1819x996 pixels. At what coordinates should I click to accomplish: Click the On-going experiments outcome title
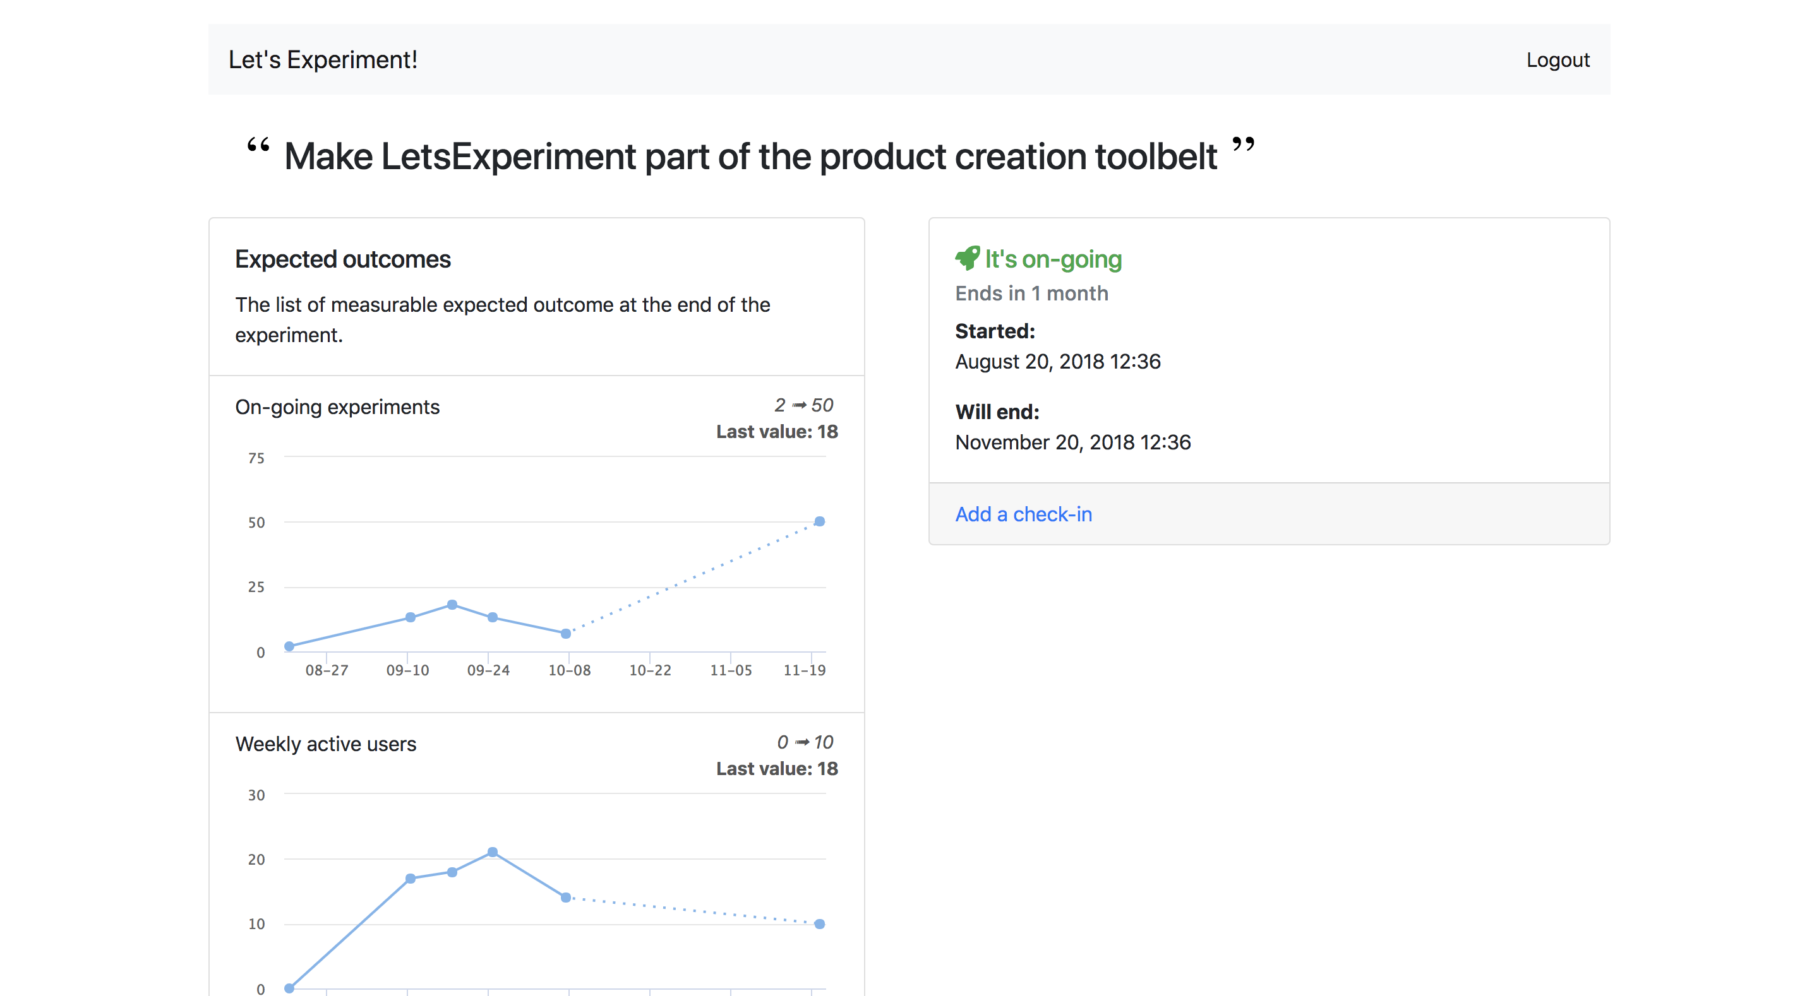(337, 407)
